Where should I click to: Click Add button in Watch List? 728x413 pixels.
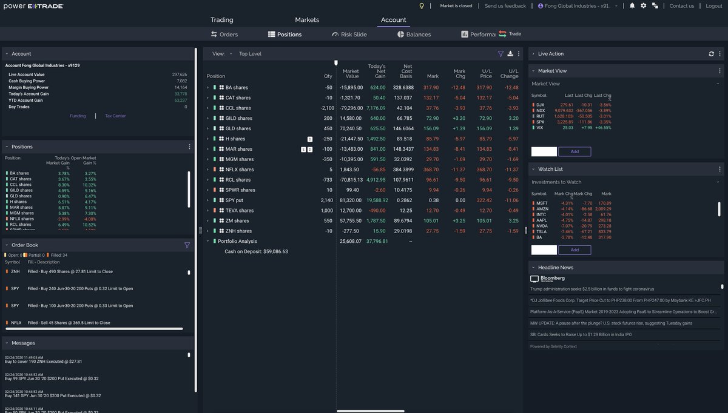tap(575, 249)
